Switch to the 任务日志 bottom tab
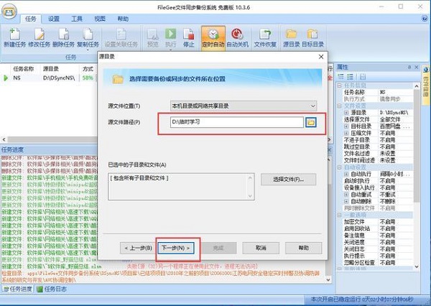 click(x=52, y=289)
